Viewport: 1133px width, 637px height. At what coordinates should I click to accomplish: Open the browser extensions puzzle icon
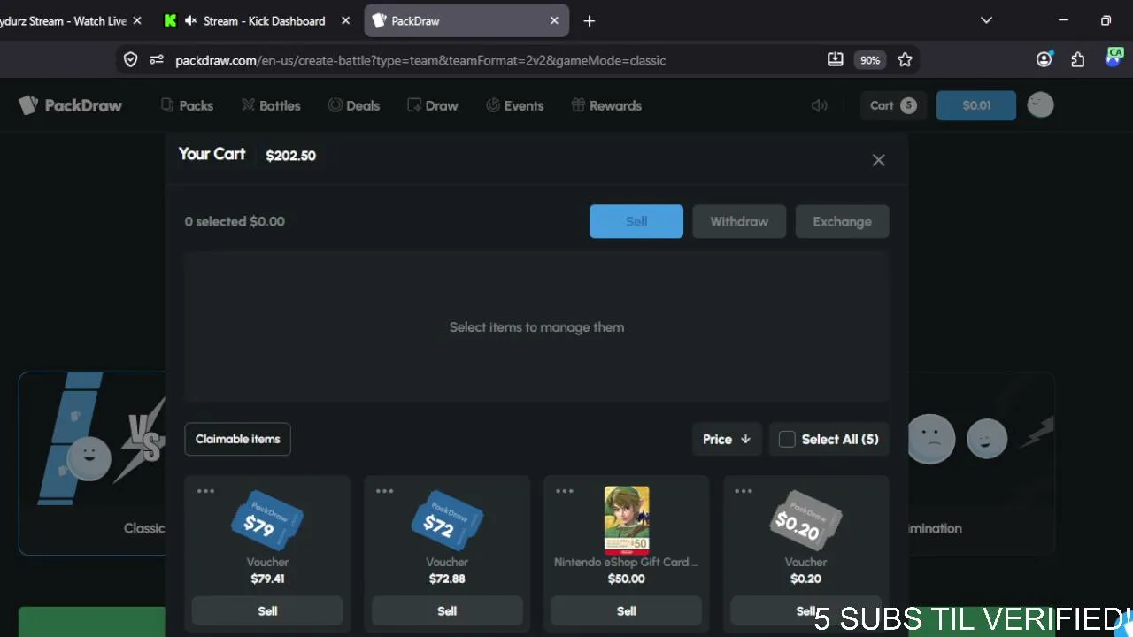(1077, 59)
